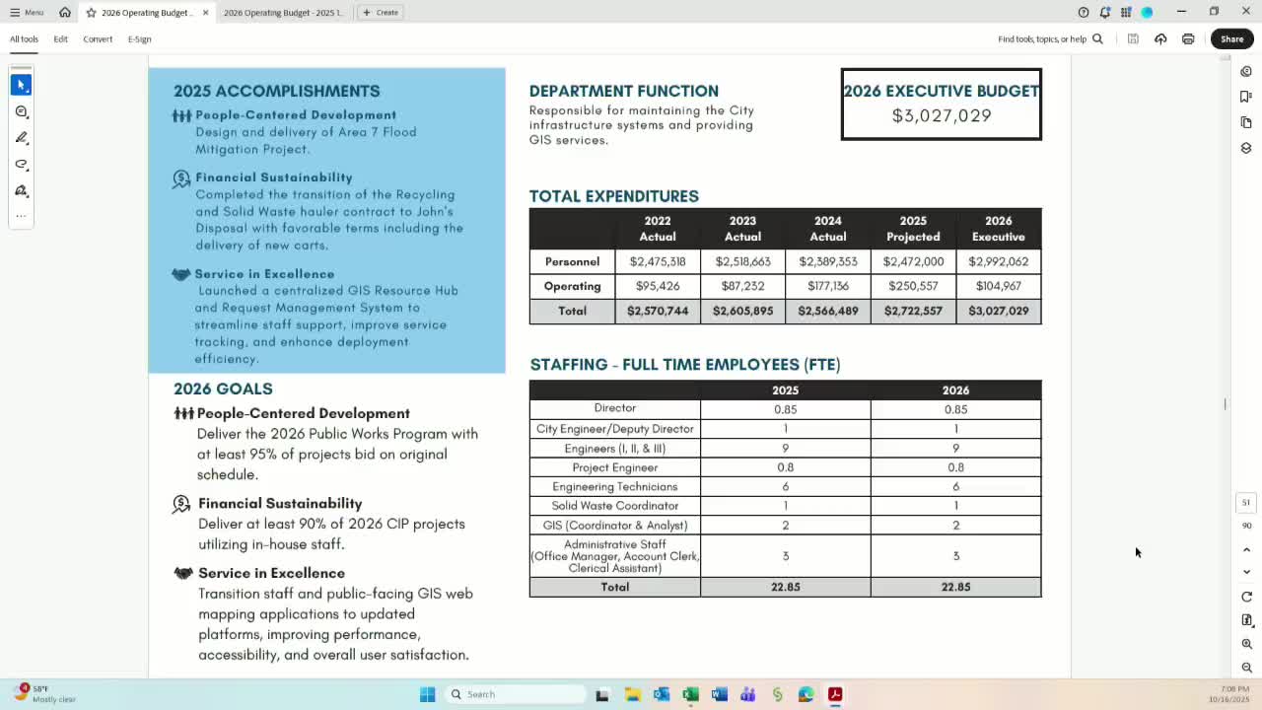Rotate the page view clockwise
Image resolution: width=1262 pixels, height=710 pixels.
point(1246,597)
